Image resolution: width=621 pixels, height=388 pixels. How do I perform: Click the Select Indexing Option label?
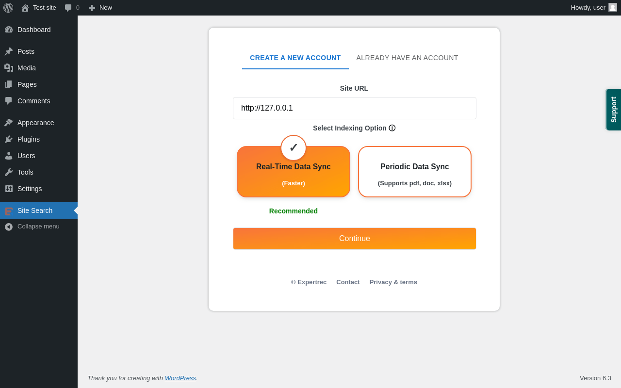350,128
